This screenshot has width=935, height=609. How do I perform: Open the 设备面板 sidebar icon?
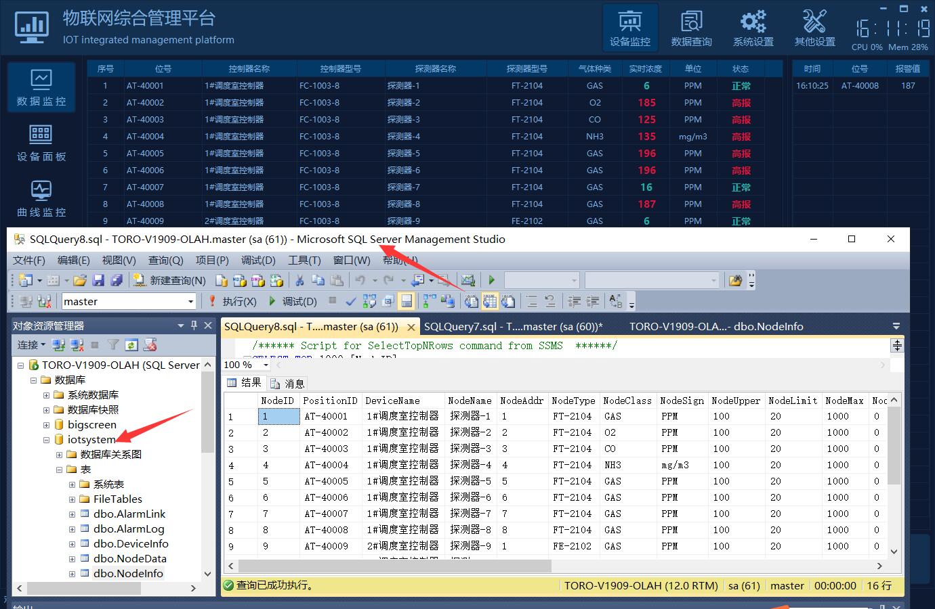click(41, 143)
